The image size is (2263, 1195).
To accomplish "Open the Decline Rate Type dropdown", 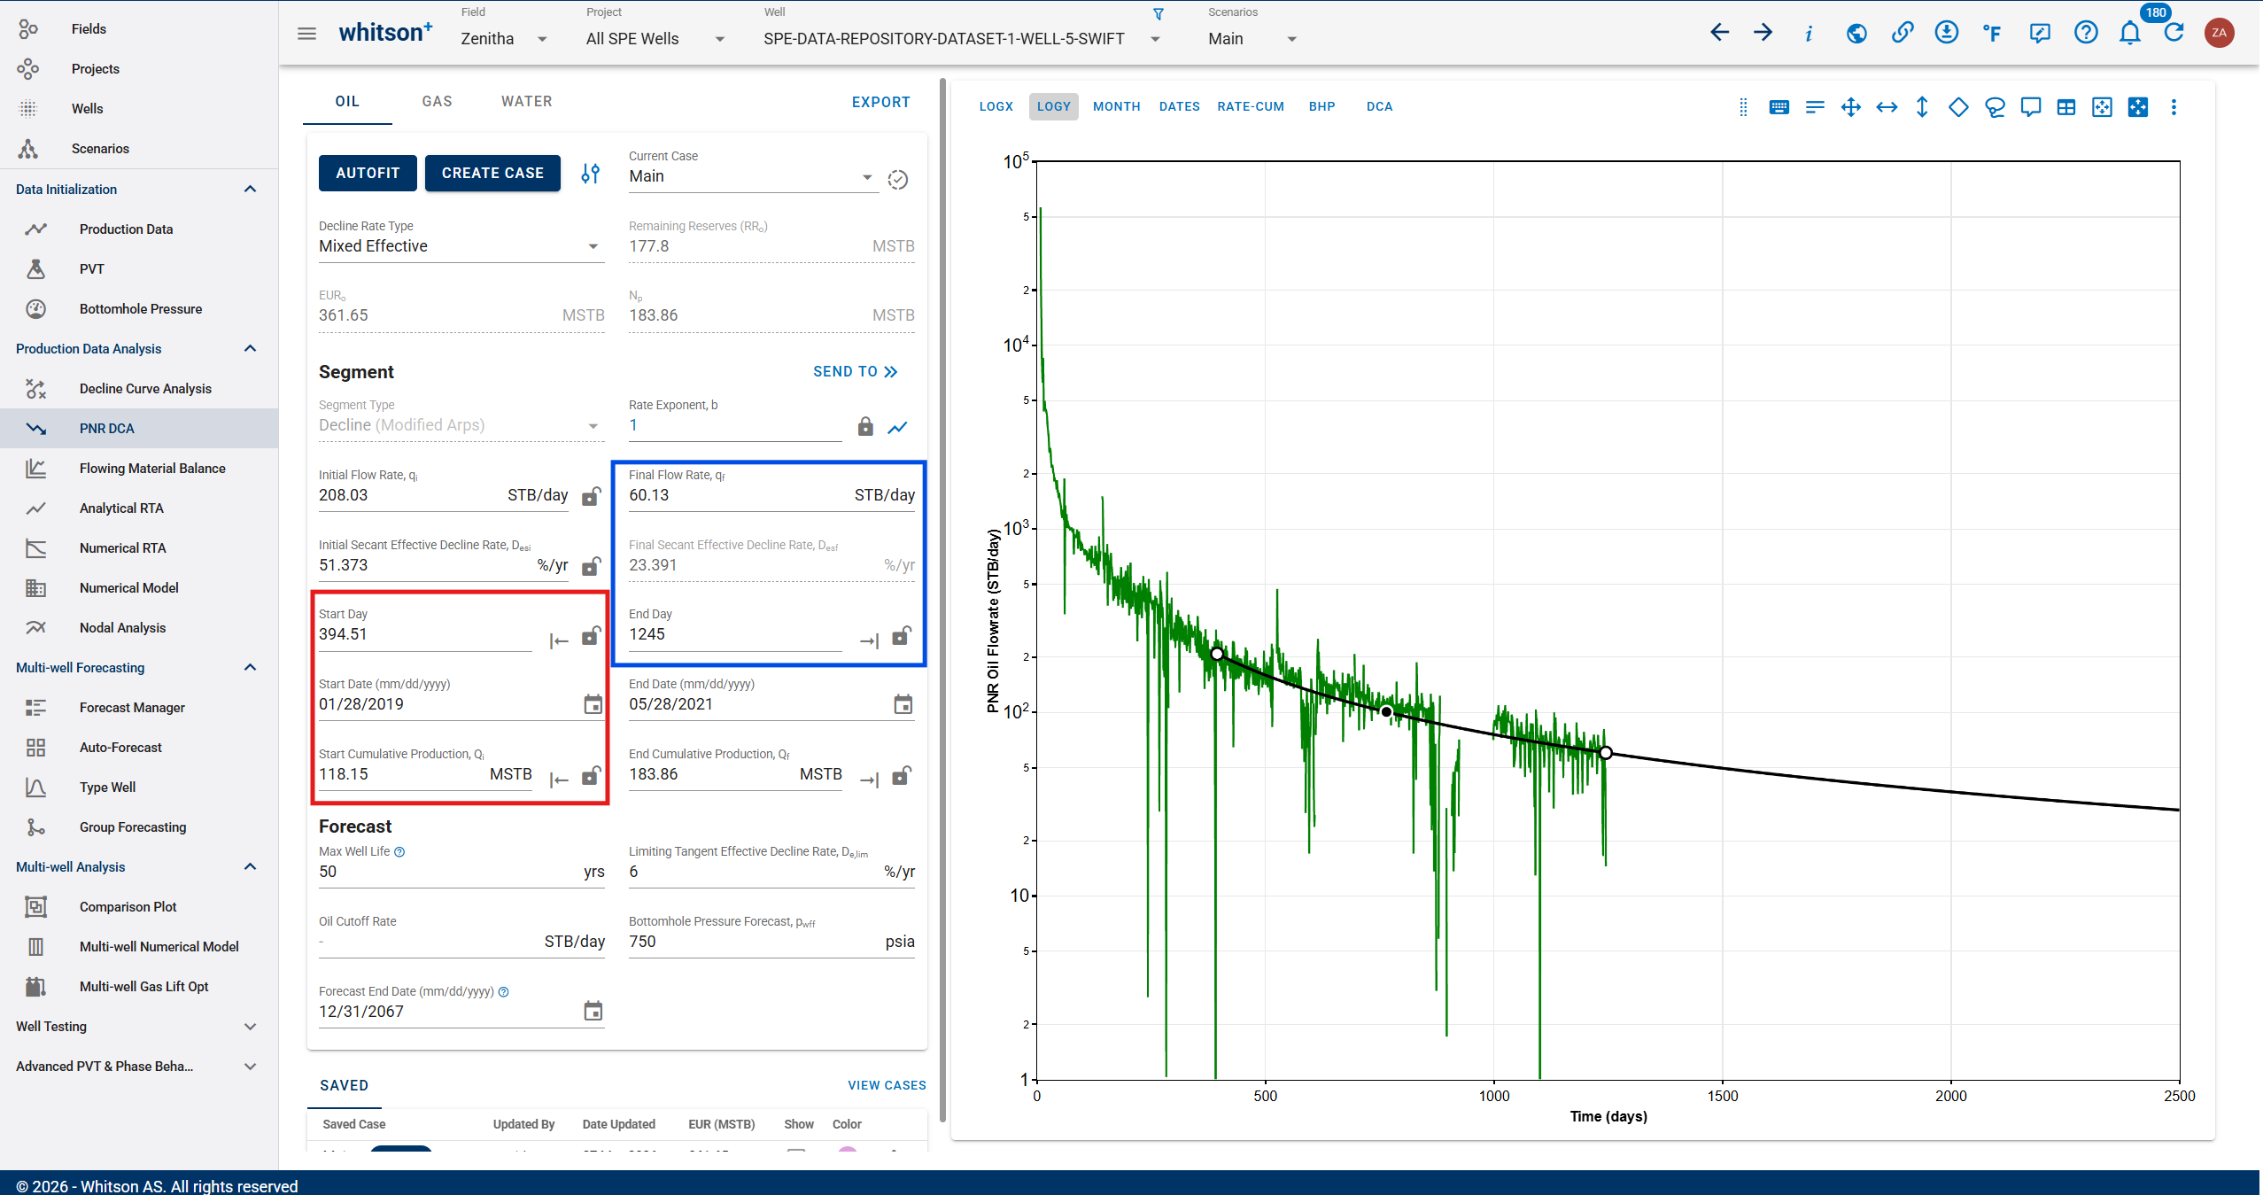I will [461, 246].
